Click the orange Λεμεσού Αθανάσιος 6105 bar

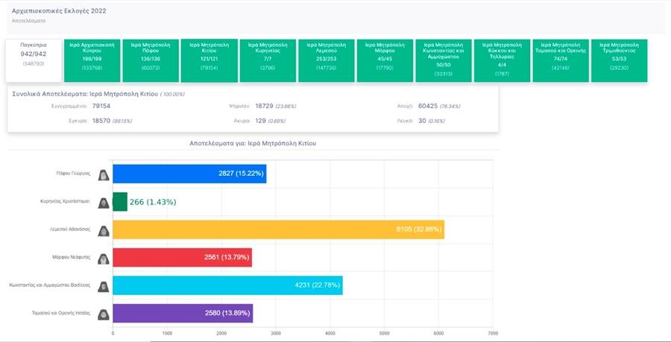click(278, 230)
